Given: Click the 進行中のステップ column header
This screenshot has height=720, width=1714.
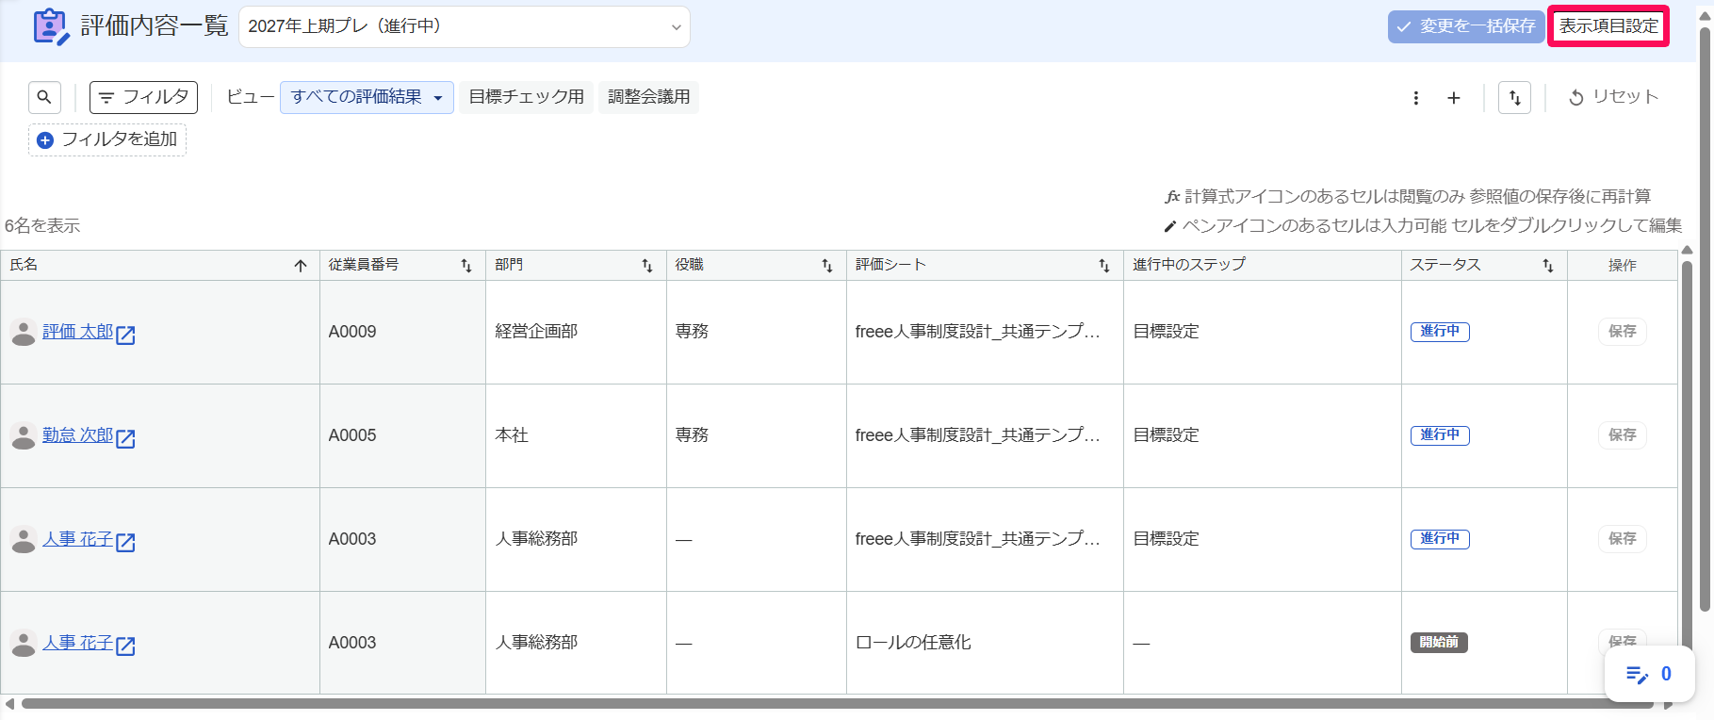Looking at the screenshot, I should click(1262, 266).
